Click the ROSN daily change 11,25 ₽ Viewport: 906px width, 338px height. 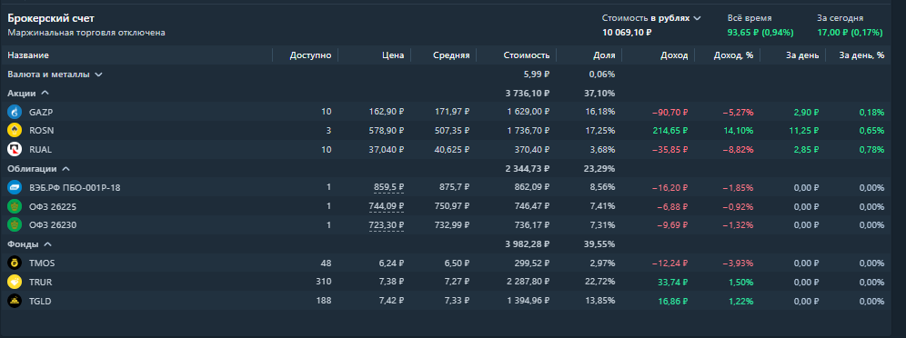[804, 131]
